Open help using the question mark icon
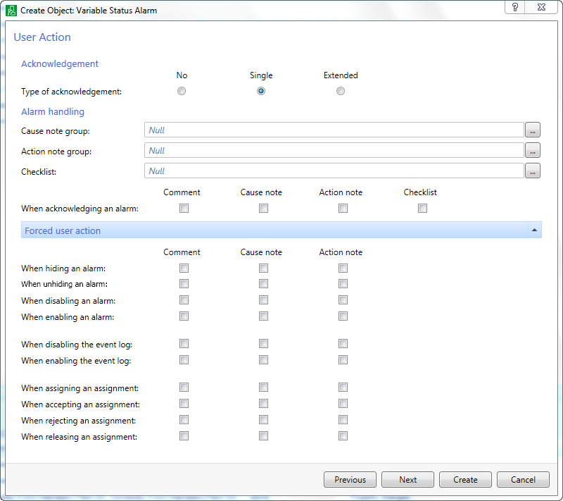Screen dimensions: 563x501 [x=516, y=8]
